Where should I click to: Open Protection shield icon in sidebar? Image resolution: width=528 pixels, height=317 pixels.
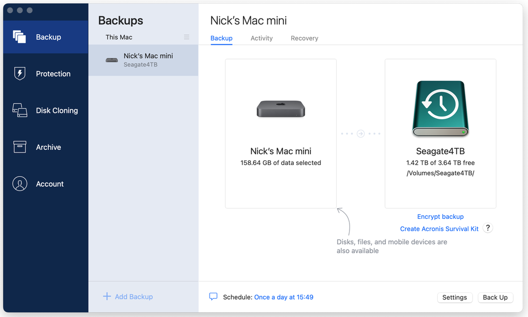pos(20,74)
